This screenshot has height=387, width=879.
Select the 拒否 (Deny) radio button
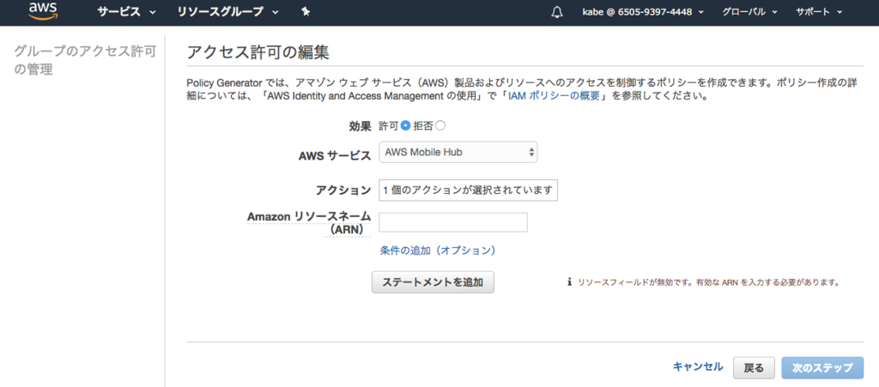(440, 126)
